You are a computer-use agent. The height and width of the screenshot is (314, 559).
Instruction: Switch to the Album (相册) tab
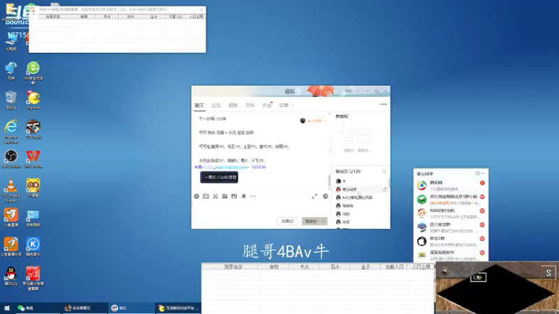pyautogui.click(x=233, y=105)
